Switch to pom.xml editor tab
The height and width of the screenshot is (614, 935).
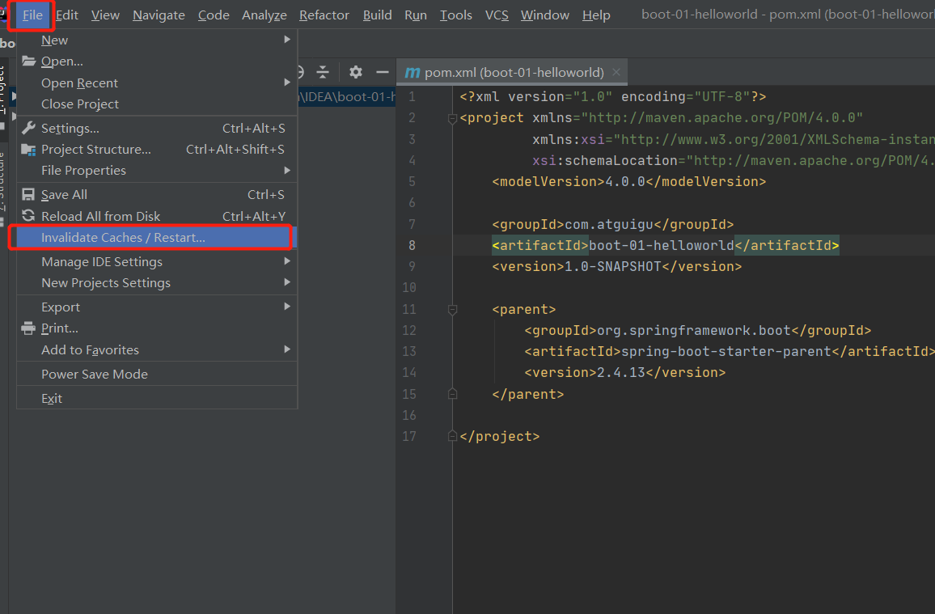point(514,72)
